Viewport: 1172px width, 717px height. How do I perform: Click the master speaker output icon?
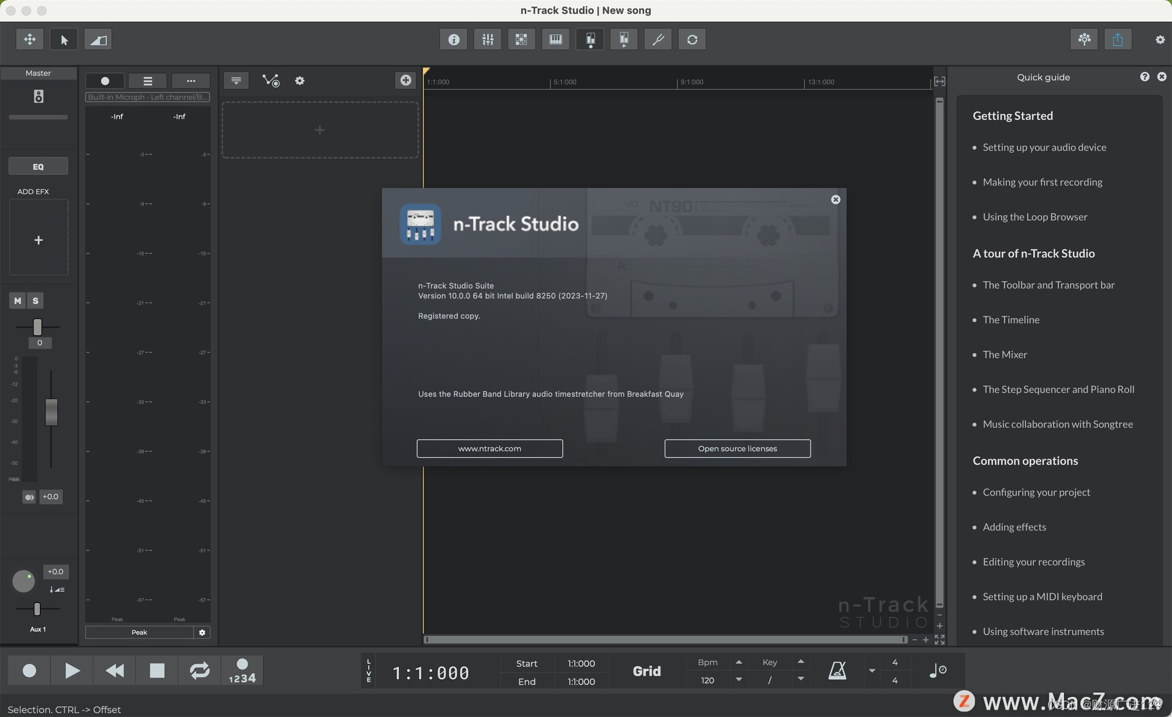(38, 96)
